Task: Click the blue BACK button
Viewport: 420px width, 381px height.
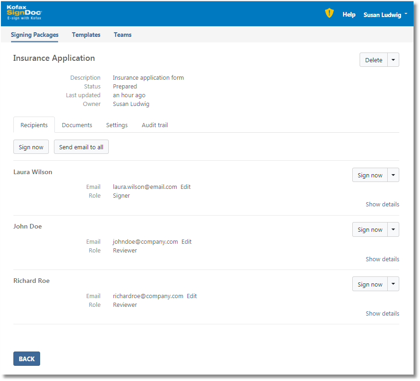Action: click(x=27, y=359)
